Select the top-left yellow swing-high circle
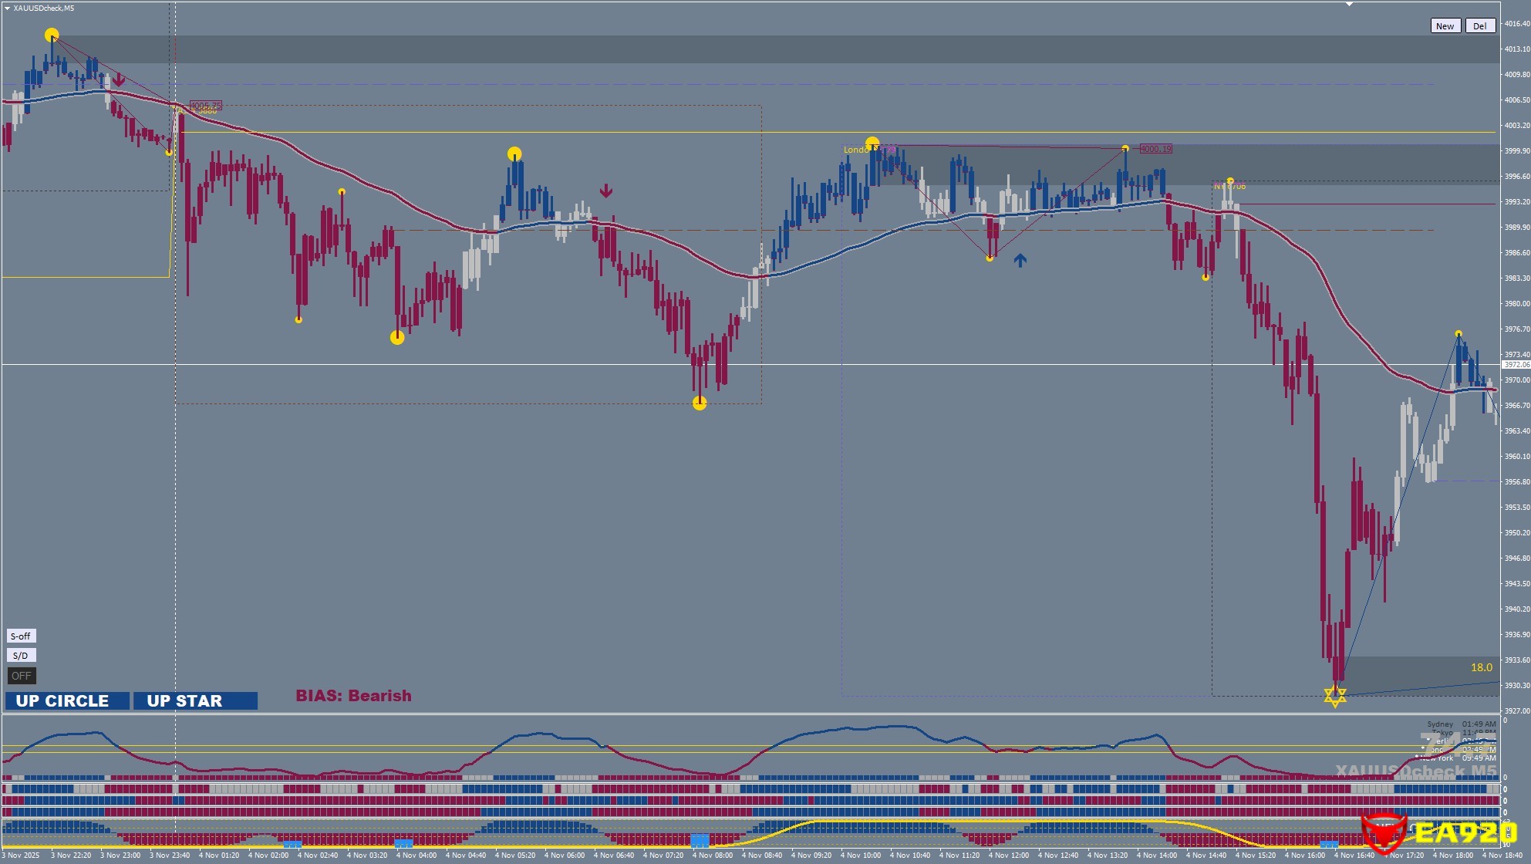Viewport: 1531px width, 864px height. pos(52,35)
